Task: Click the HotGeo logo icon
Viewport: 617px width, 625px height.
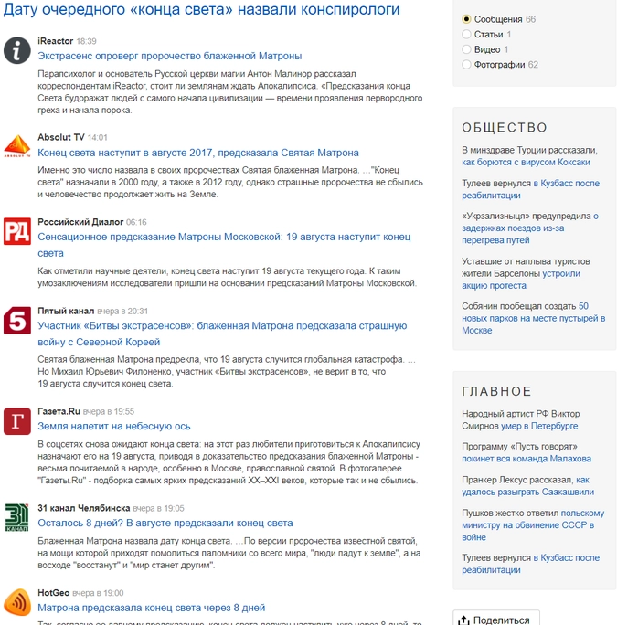Action: [x=17, y=602]
